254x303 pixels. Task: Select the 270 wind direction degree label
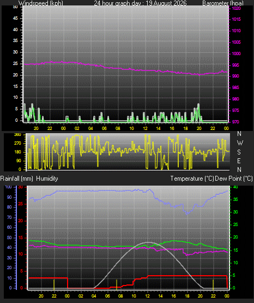point(17,143)
